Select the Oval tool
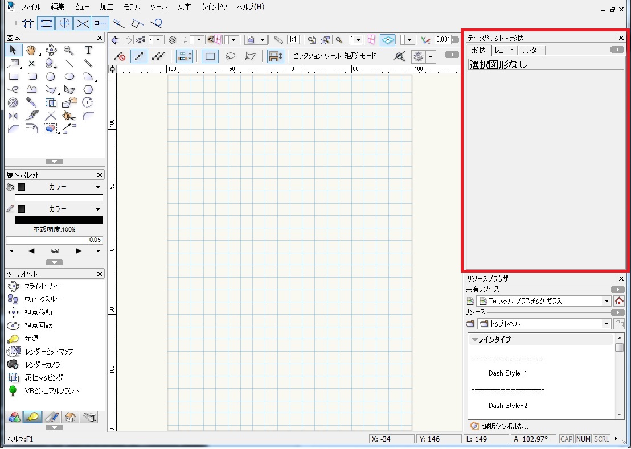 pyautogui.click(x=69, y=76)
